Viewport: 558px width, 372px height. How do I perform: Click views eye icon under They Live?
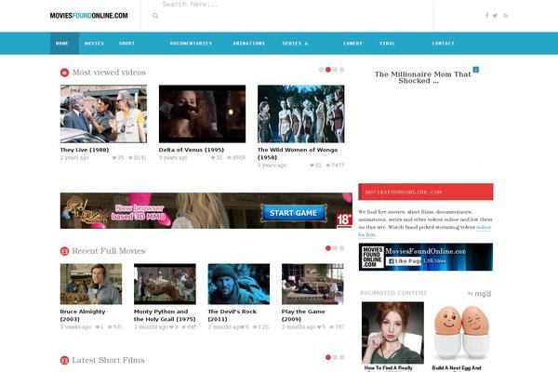tap(130, 158)
